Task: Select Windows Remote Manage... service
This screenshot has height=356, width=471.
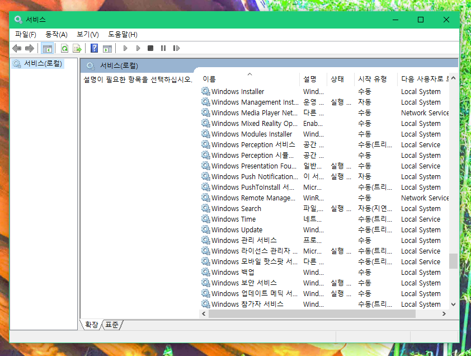Action: click(x=325, y=198)
